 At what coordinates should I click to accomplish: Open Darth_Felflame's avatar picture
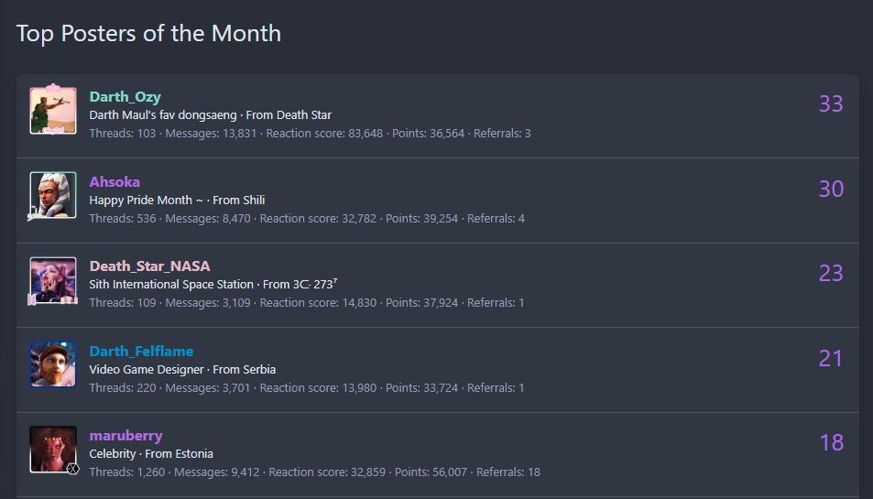tap(53, 364)
